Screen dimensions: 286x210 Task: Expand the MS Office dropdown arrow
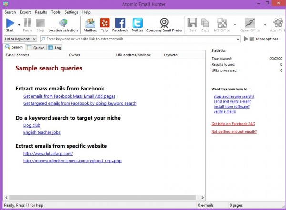235,25
